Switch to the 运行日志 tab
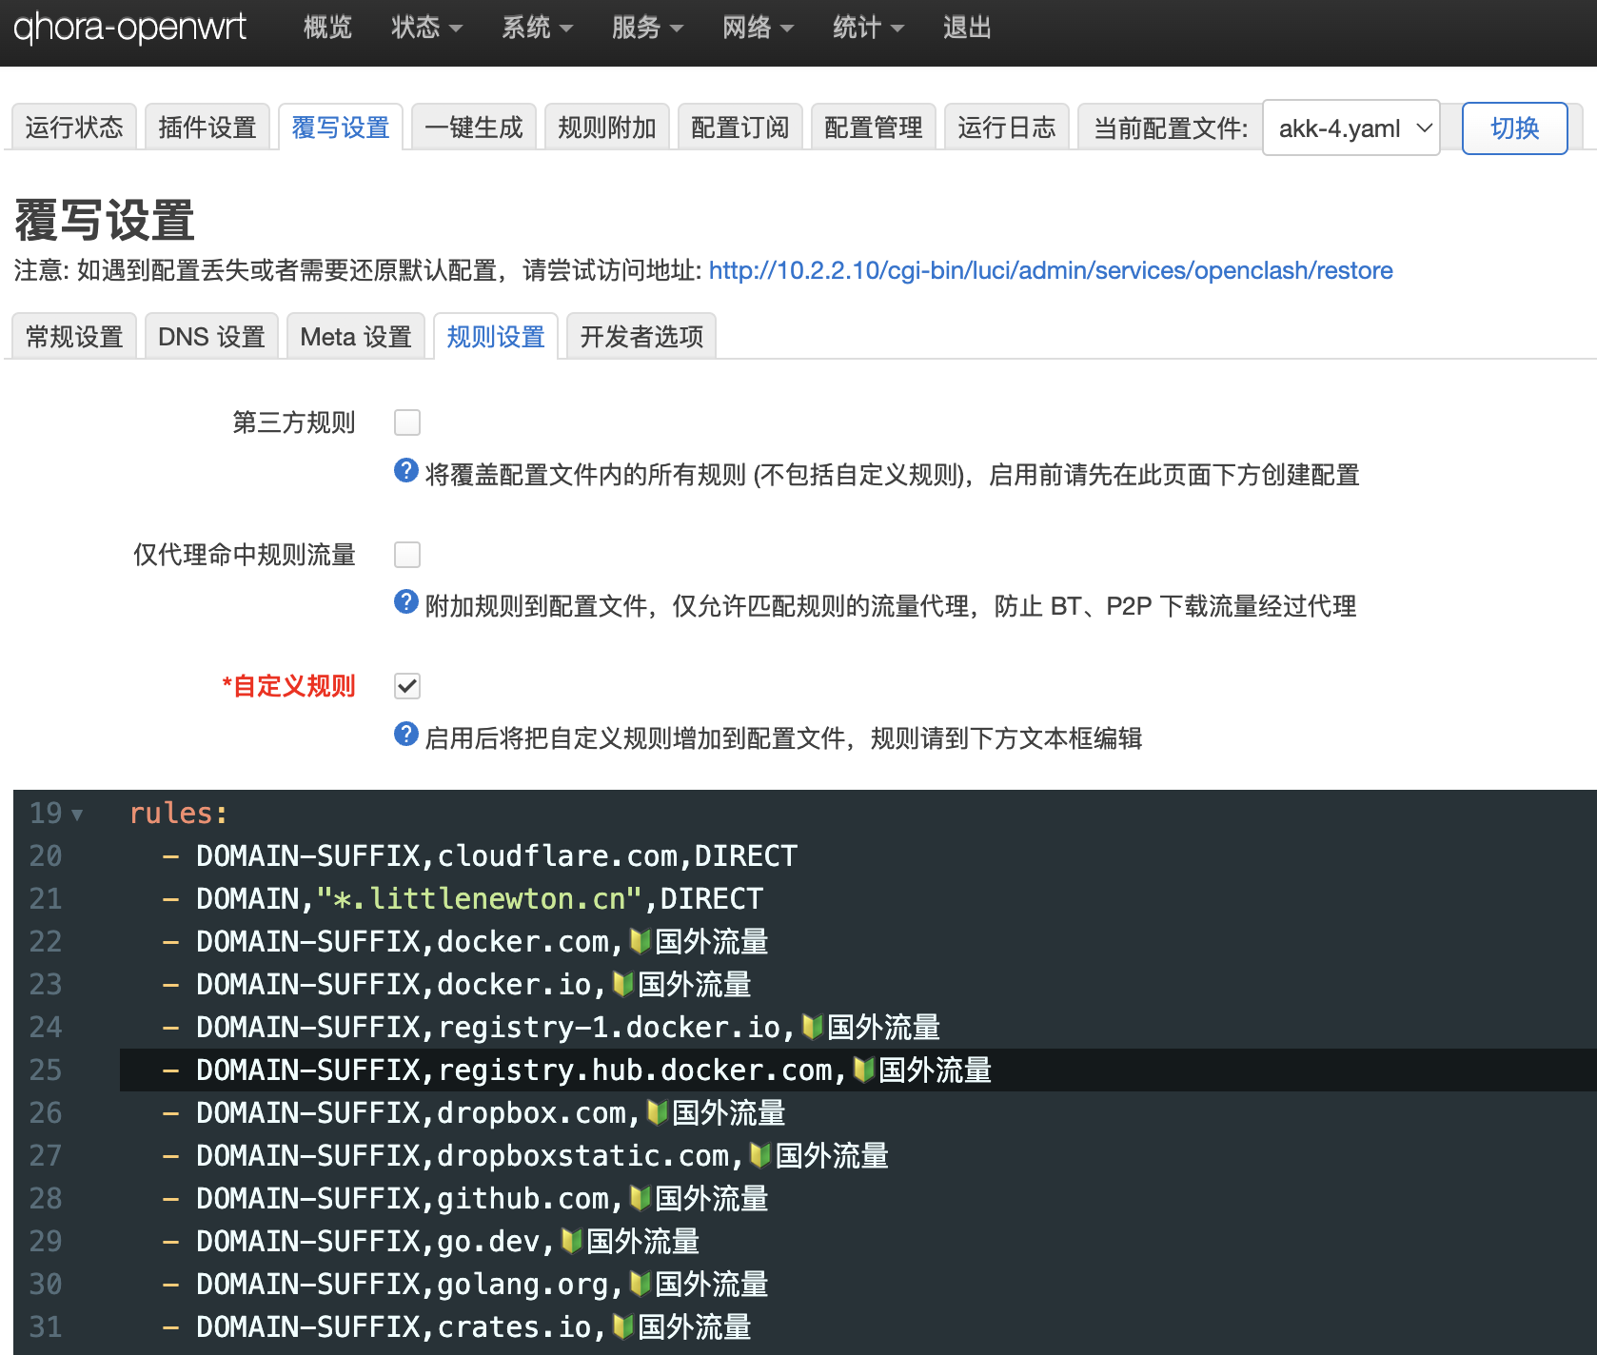Screen dimensions: 1597x1355 coord(1007,128)
